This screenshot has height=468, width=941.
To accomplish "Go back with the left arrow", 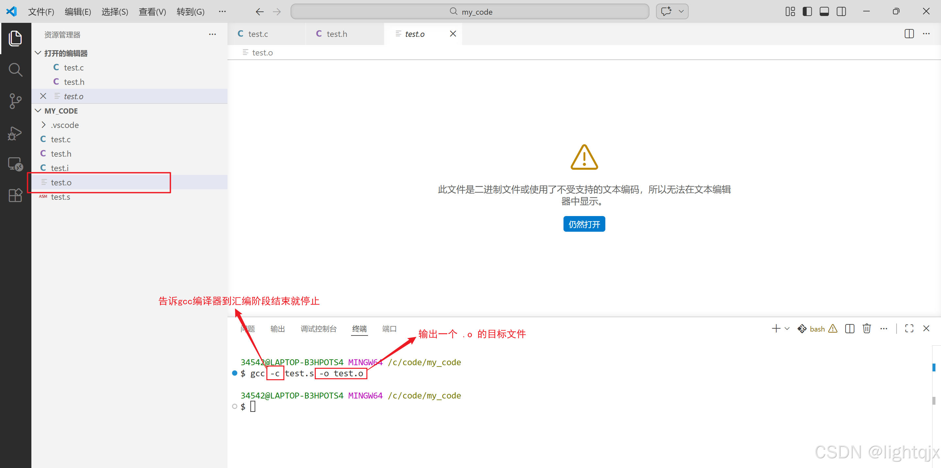I will (260, 12).
